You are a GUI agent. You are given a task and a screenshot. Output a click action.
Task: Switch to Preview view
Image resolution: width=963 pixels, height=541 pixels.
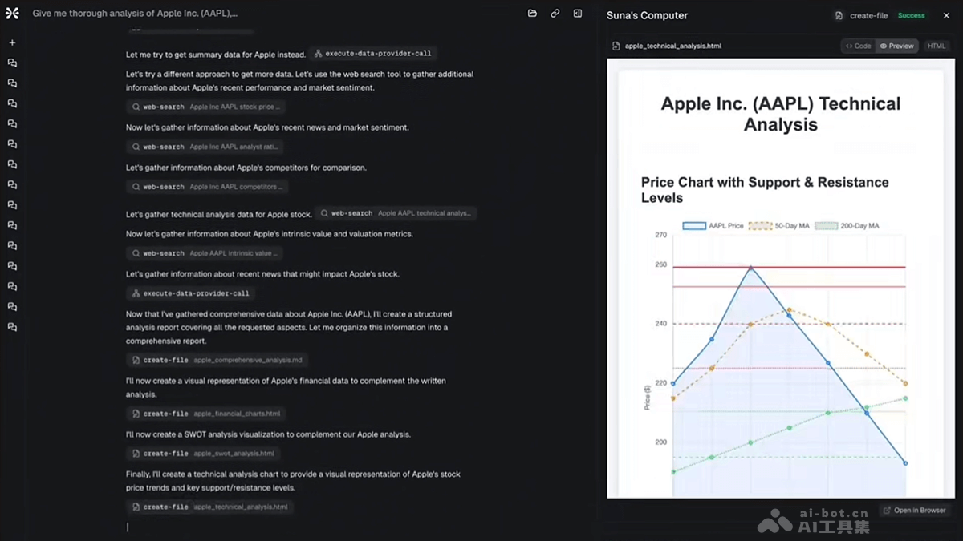896,46
